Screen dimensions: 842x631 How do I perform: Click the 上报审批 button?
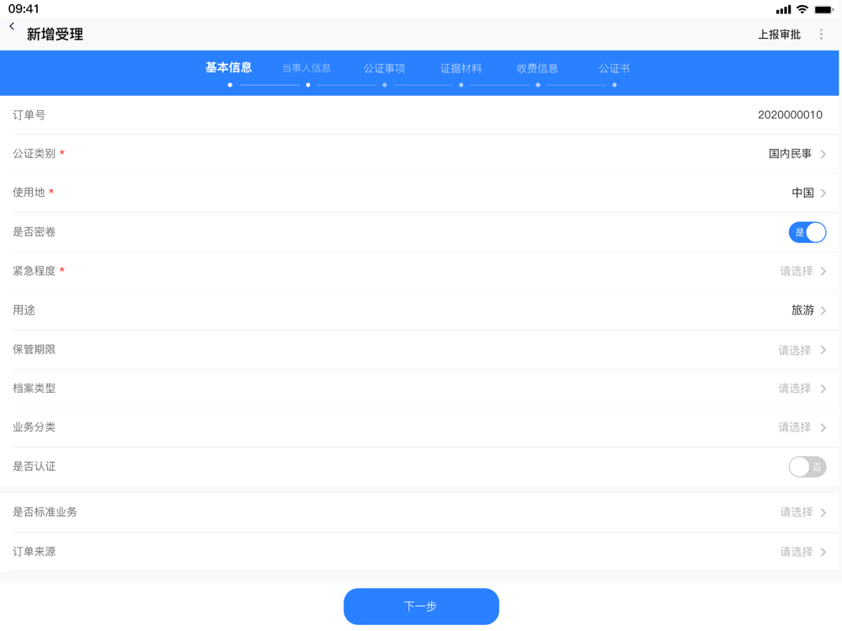[779, 34]
